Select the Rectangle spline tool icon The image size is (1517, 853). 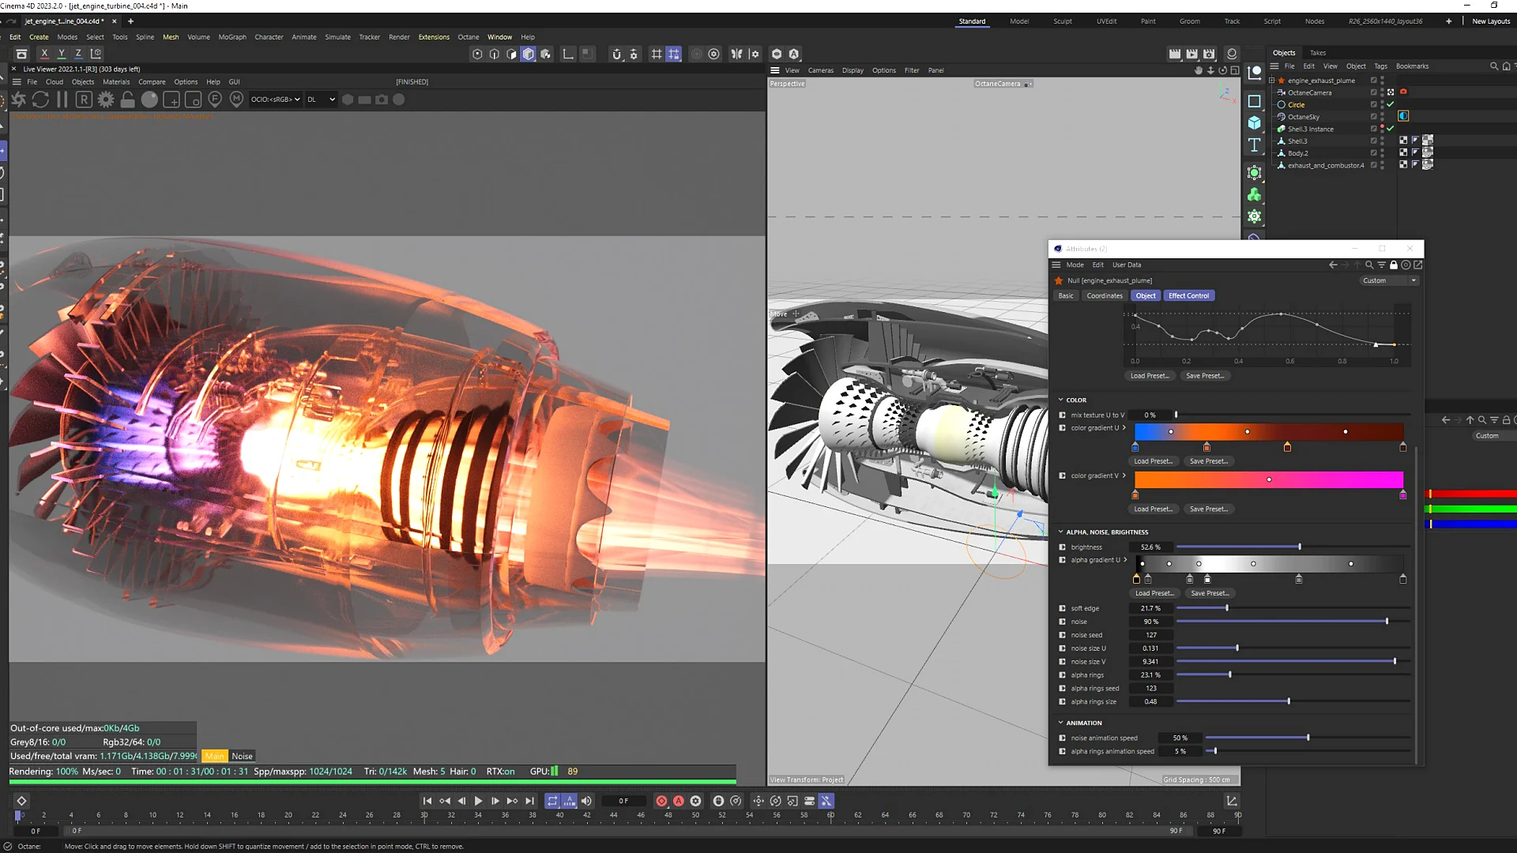(x=1255, y=101)
